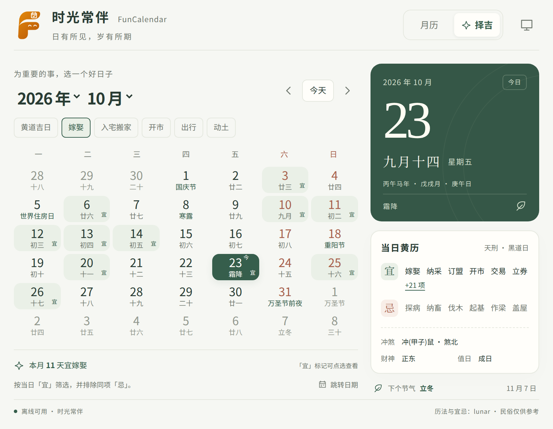Click the 丙午马年 · 戊戌月 · 庚午日 text
Image resolution: width=553 pixels, height=429 pixels.
pos(427,184)
